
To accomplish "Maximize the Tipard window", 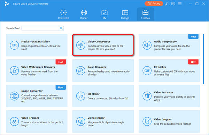I will [x=197, y=4].
